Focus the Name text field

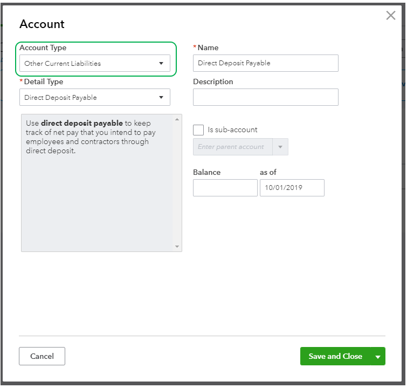point(265,63)
